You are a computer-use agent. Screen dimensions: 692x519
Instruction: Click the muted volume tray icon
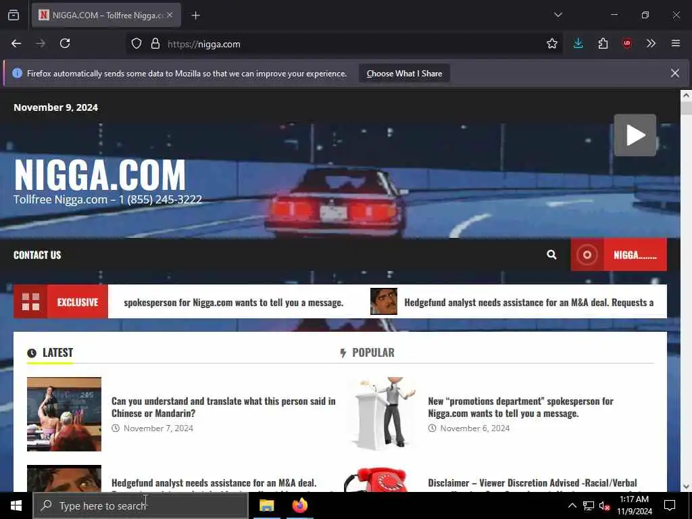point(604,505)
